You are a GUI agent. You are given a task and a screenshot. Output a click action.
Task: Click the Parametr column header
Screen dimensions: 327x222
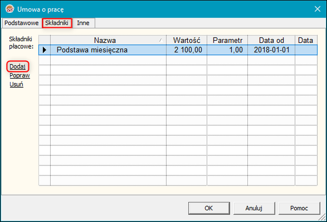[227, 40]
